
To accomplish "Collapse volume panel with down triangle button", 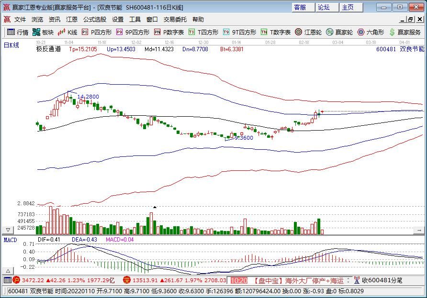I will pos(8,230).
